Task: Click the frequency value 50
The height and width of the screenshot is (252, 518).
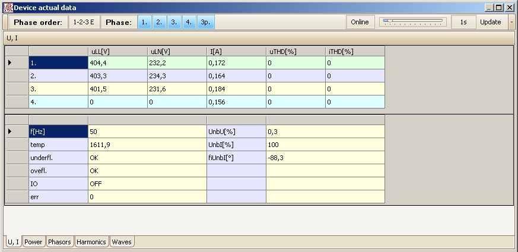Action: pos(147,132)
